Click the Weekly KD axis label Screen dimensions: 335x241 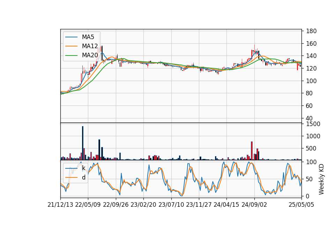tap(321, 179)
